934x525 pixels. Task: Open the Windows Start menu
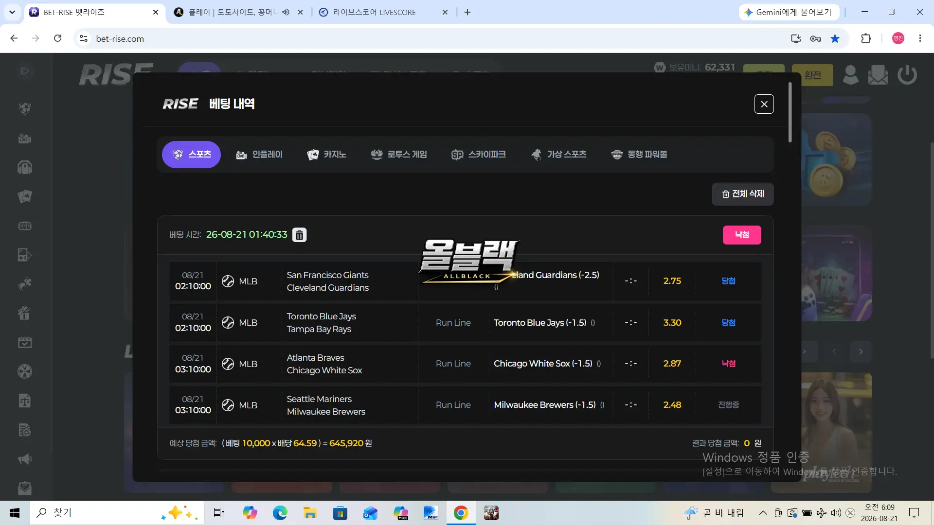click(15, 513)
